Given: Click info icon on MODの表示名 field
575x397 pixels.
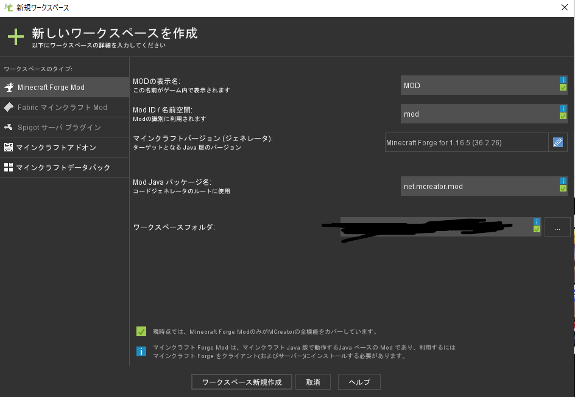Looking at the screenshot, I should [x=563, y=80].
